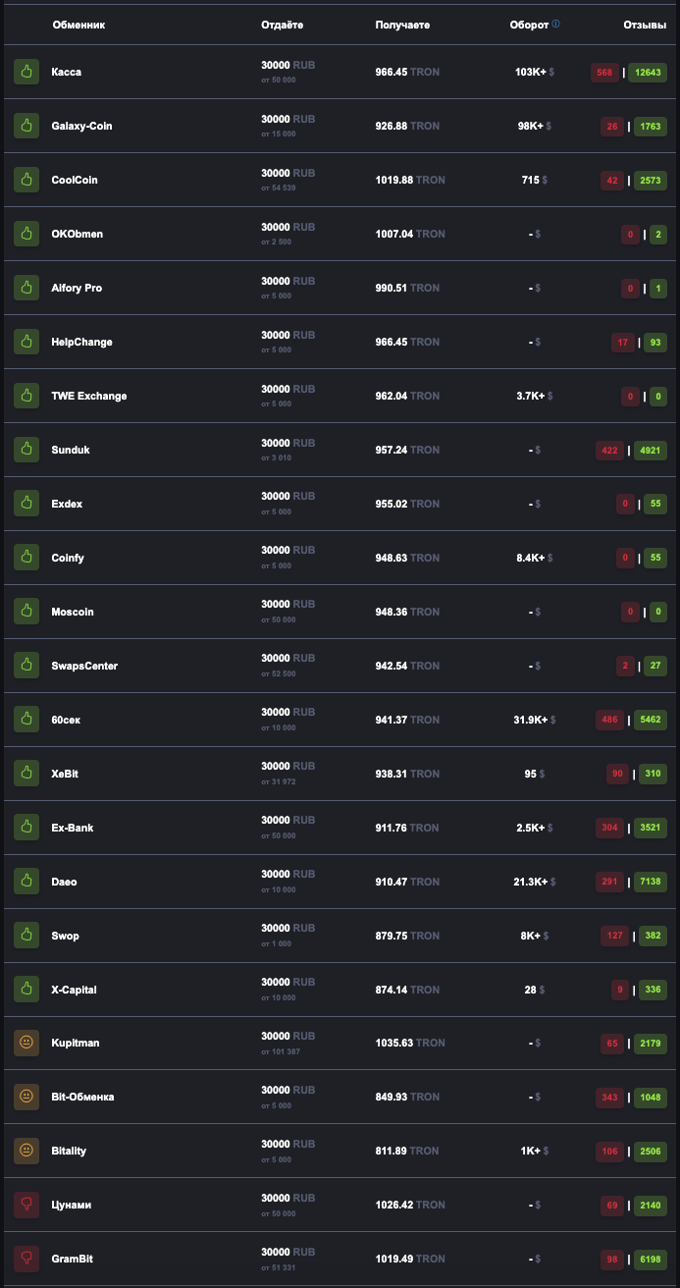The width and height of the screenshot is (680, 1288).
Task: Click the Обменник column header
Action: pos(78,25)
